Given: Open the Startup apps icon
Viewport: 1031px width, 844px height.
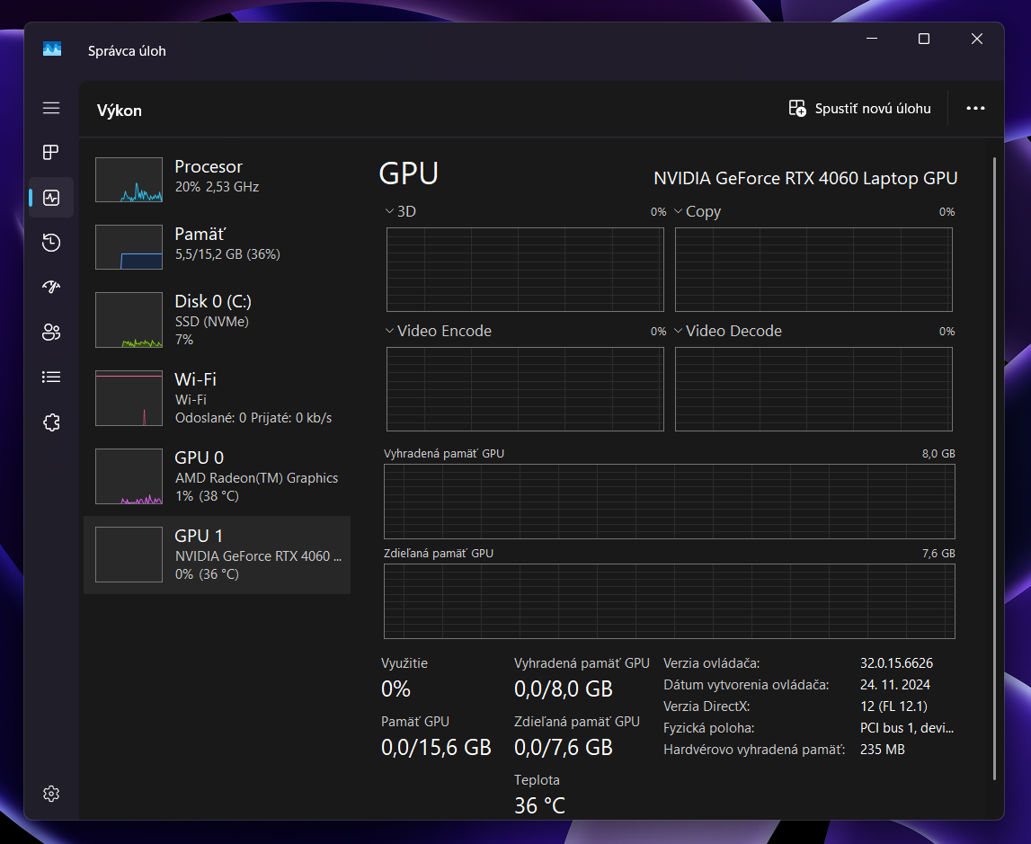Looking at the screenshot, I should 51,287.
